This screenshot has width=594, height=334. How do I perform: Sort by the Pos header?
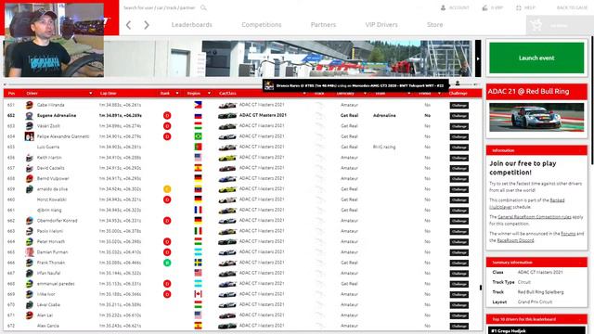point(12,93)
